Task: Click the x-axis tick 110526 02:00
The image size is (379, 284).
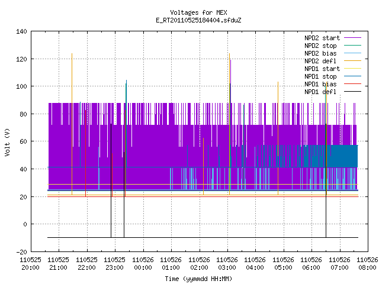Action: (199, 264)
